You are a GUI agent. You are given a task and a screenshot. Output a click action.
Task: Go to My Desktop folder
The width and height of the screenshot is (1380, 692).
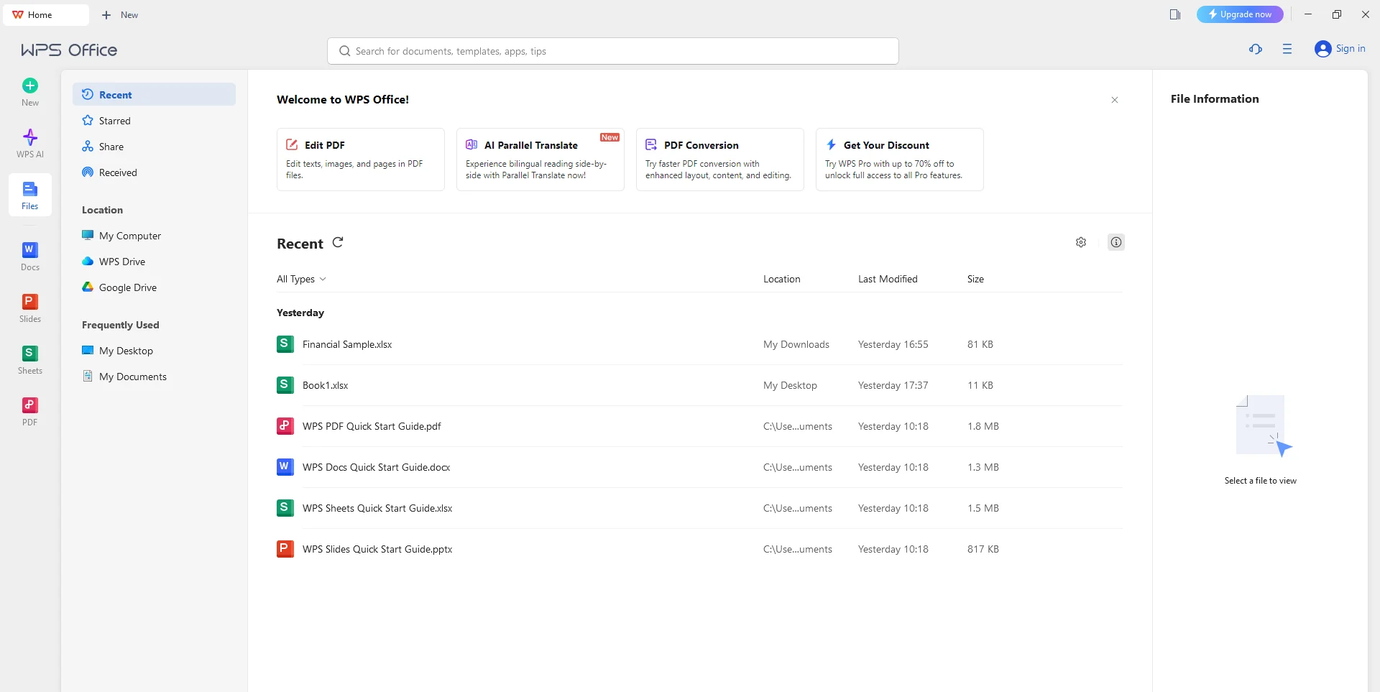point(154,351)
